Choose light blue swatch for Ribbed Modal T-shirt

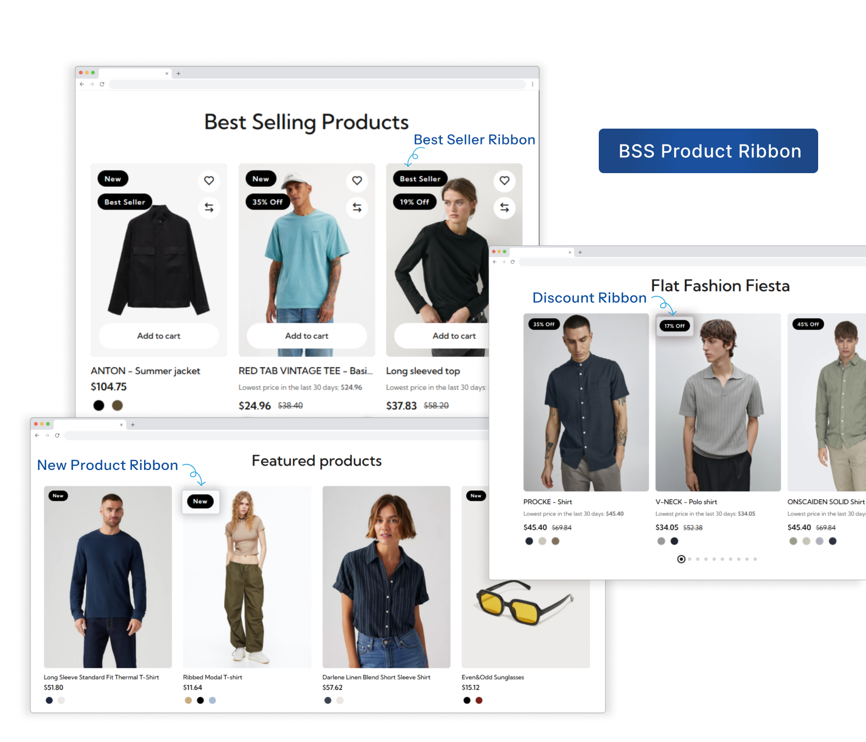click(x=213, y=700)
